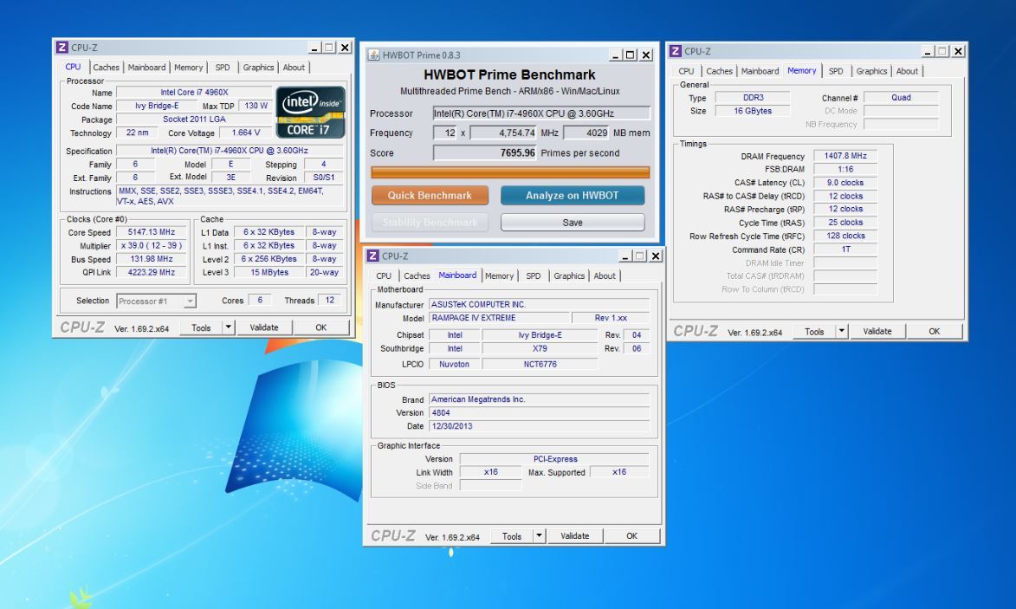Viewport: 1016px width, 609px height.
Task: Minimize the left CPU-Z window
Action: click(x=314, y=48)
